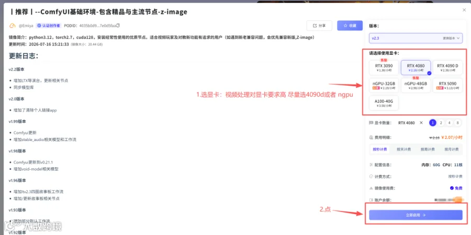Click the v2.0版本 changelog heading
Screen dimensions: 471x235
pyautogui.click(x=17, y=99)
